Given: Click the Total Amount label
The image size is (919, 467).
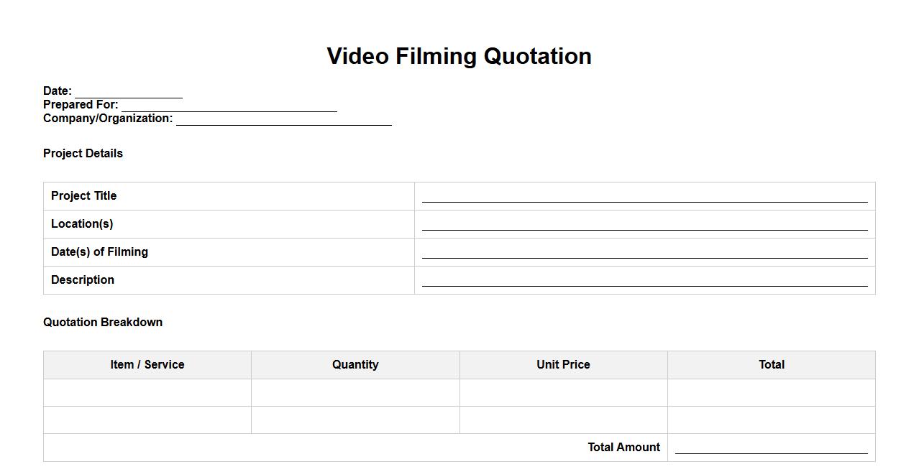Looking at the screenshot, I should pos(623,447).
